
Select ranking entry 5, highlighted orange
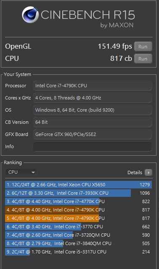coord(78,218)
